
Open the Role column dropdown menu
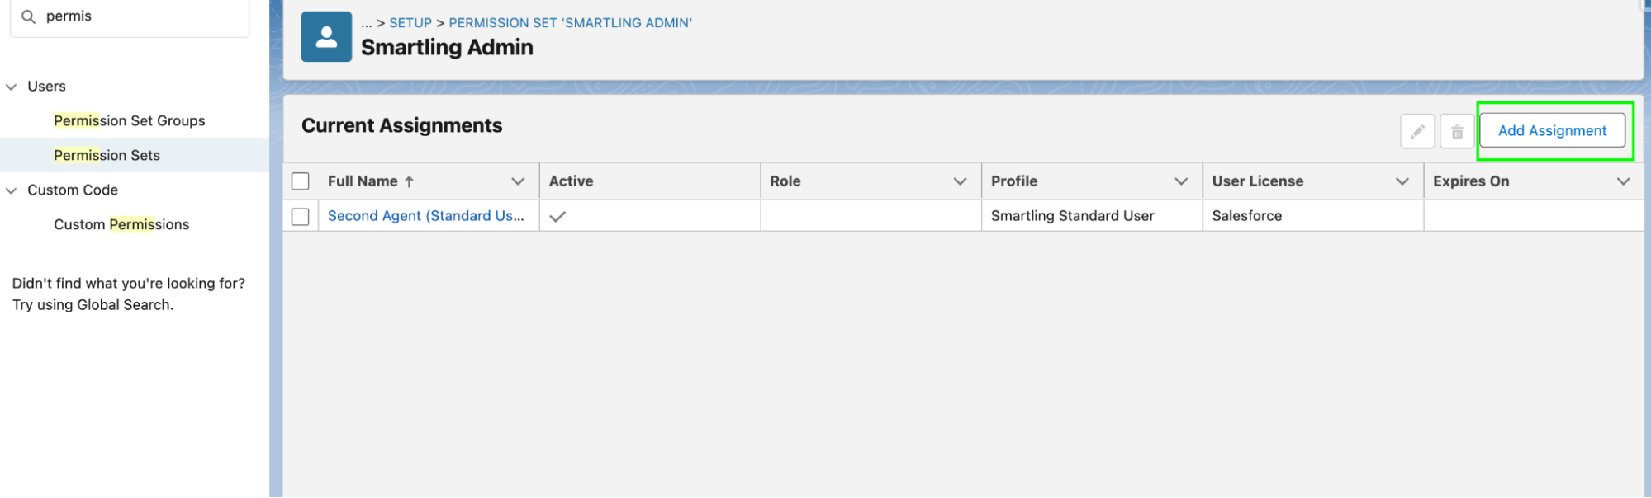[x=960, y=181]
